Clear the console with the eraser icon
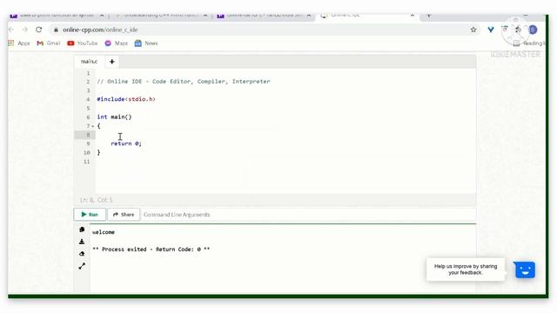Screen dimensions: 557x313 coord(82,254)
